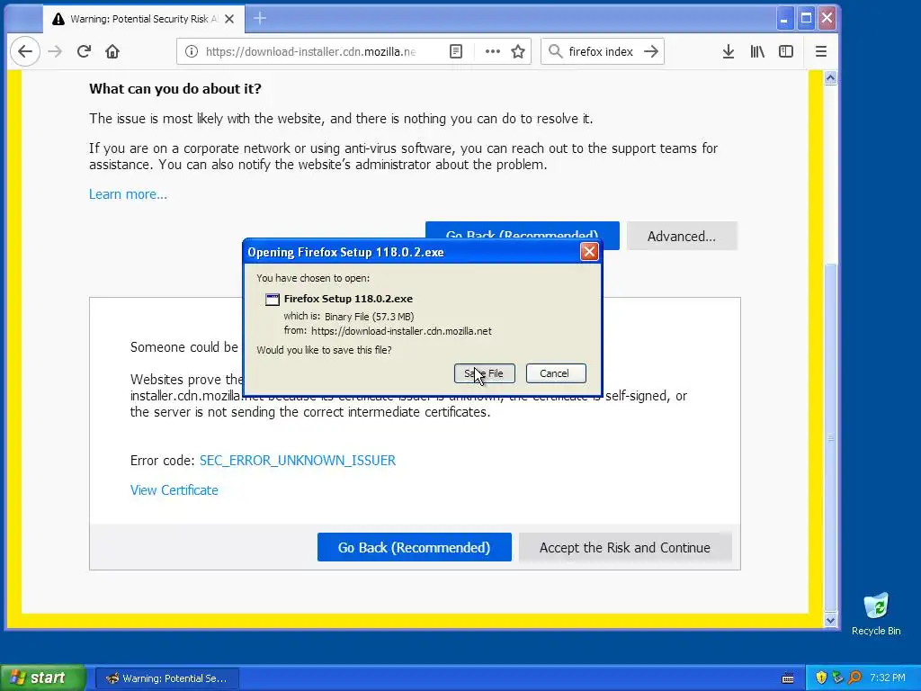The height and width of the screenshot is (691, 921).
Task: Open the Recycle Bin desktop icon
Action: (876, 614)
